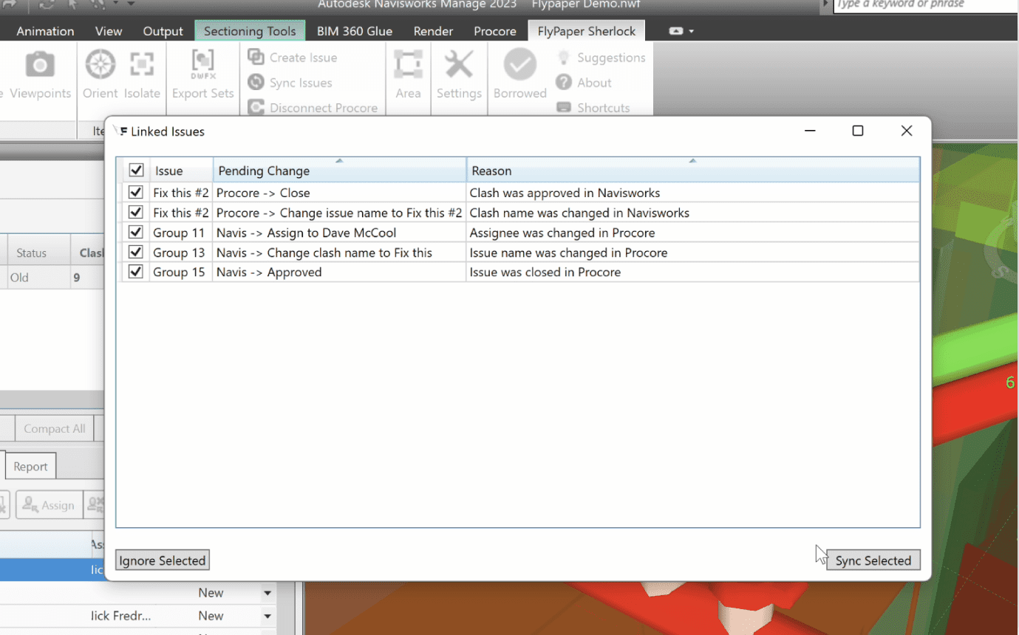Uncheck the Group 15 row checkbox
Screen dimensions: 1019x635
[136, 272]
